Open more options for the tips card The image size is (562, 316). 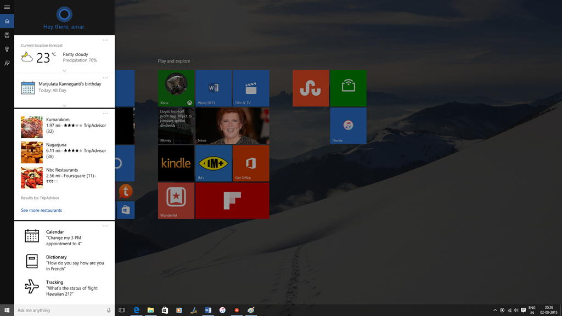tap(105, 226)
